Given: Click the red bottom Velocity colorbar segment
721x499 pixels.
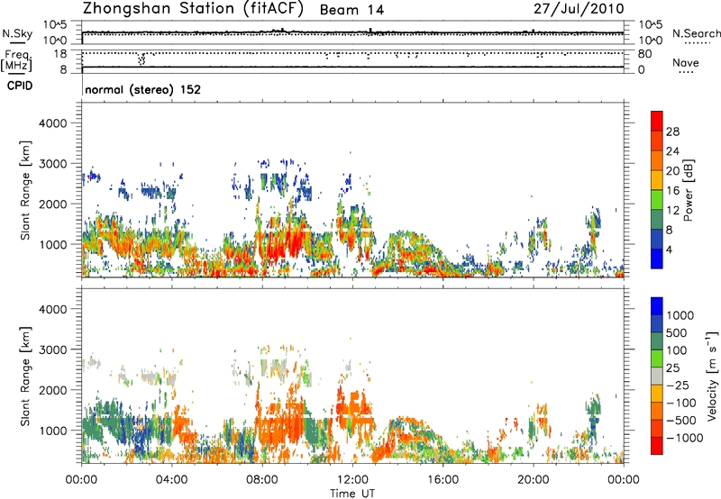Looking at the screenshot, I should (x=657, y=446).
